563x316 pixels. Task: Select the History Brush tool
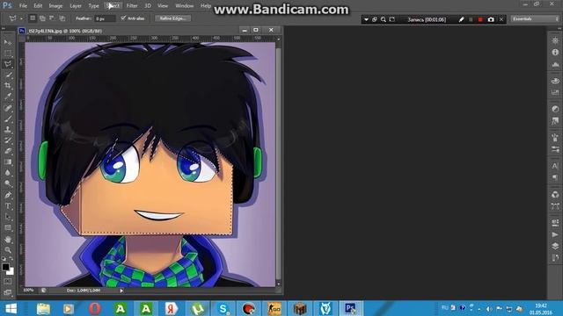pyautogui.click(x=8, y=140)
